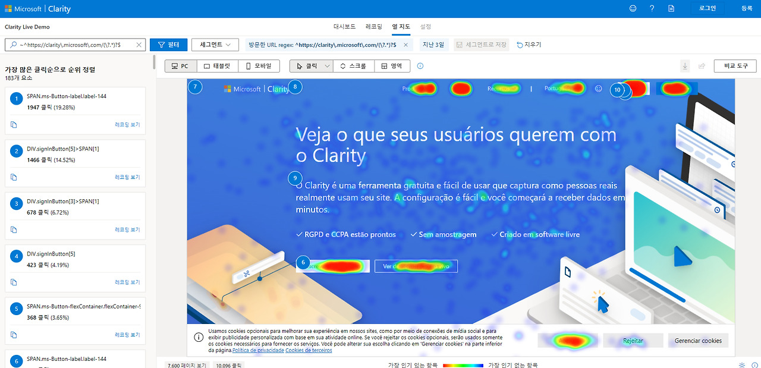
Task: Click the 필터 button
Action: coord(169,45)
